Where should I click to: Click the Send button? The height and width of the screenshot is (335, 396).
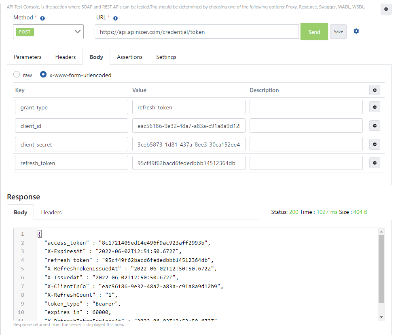(314, 32)
